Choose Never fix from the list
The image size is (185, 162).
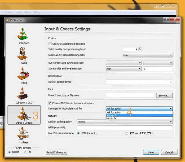point(139,118)
